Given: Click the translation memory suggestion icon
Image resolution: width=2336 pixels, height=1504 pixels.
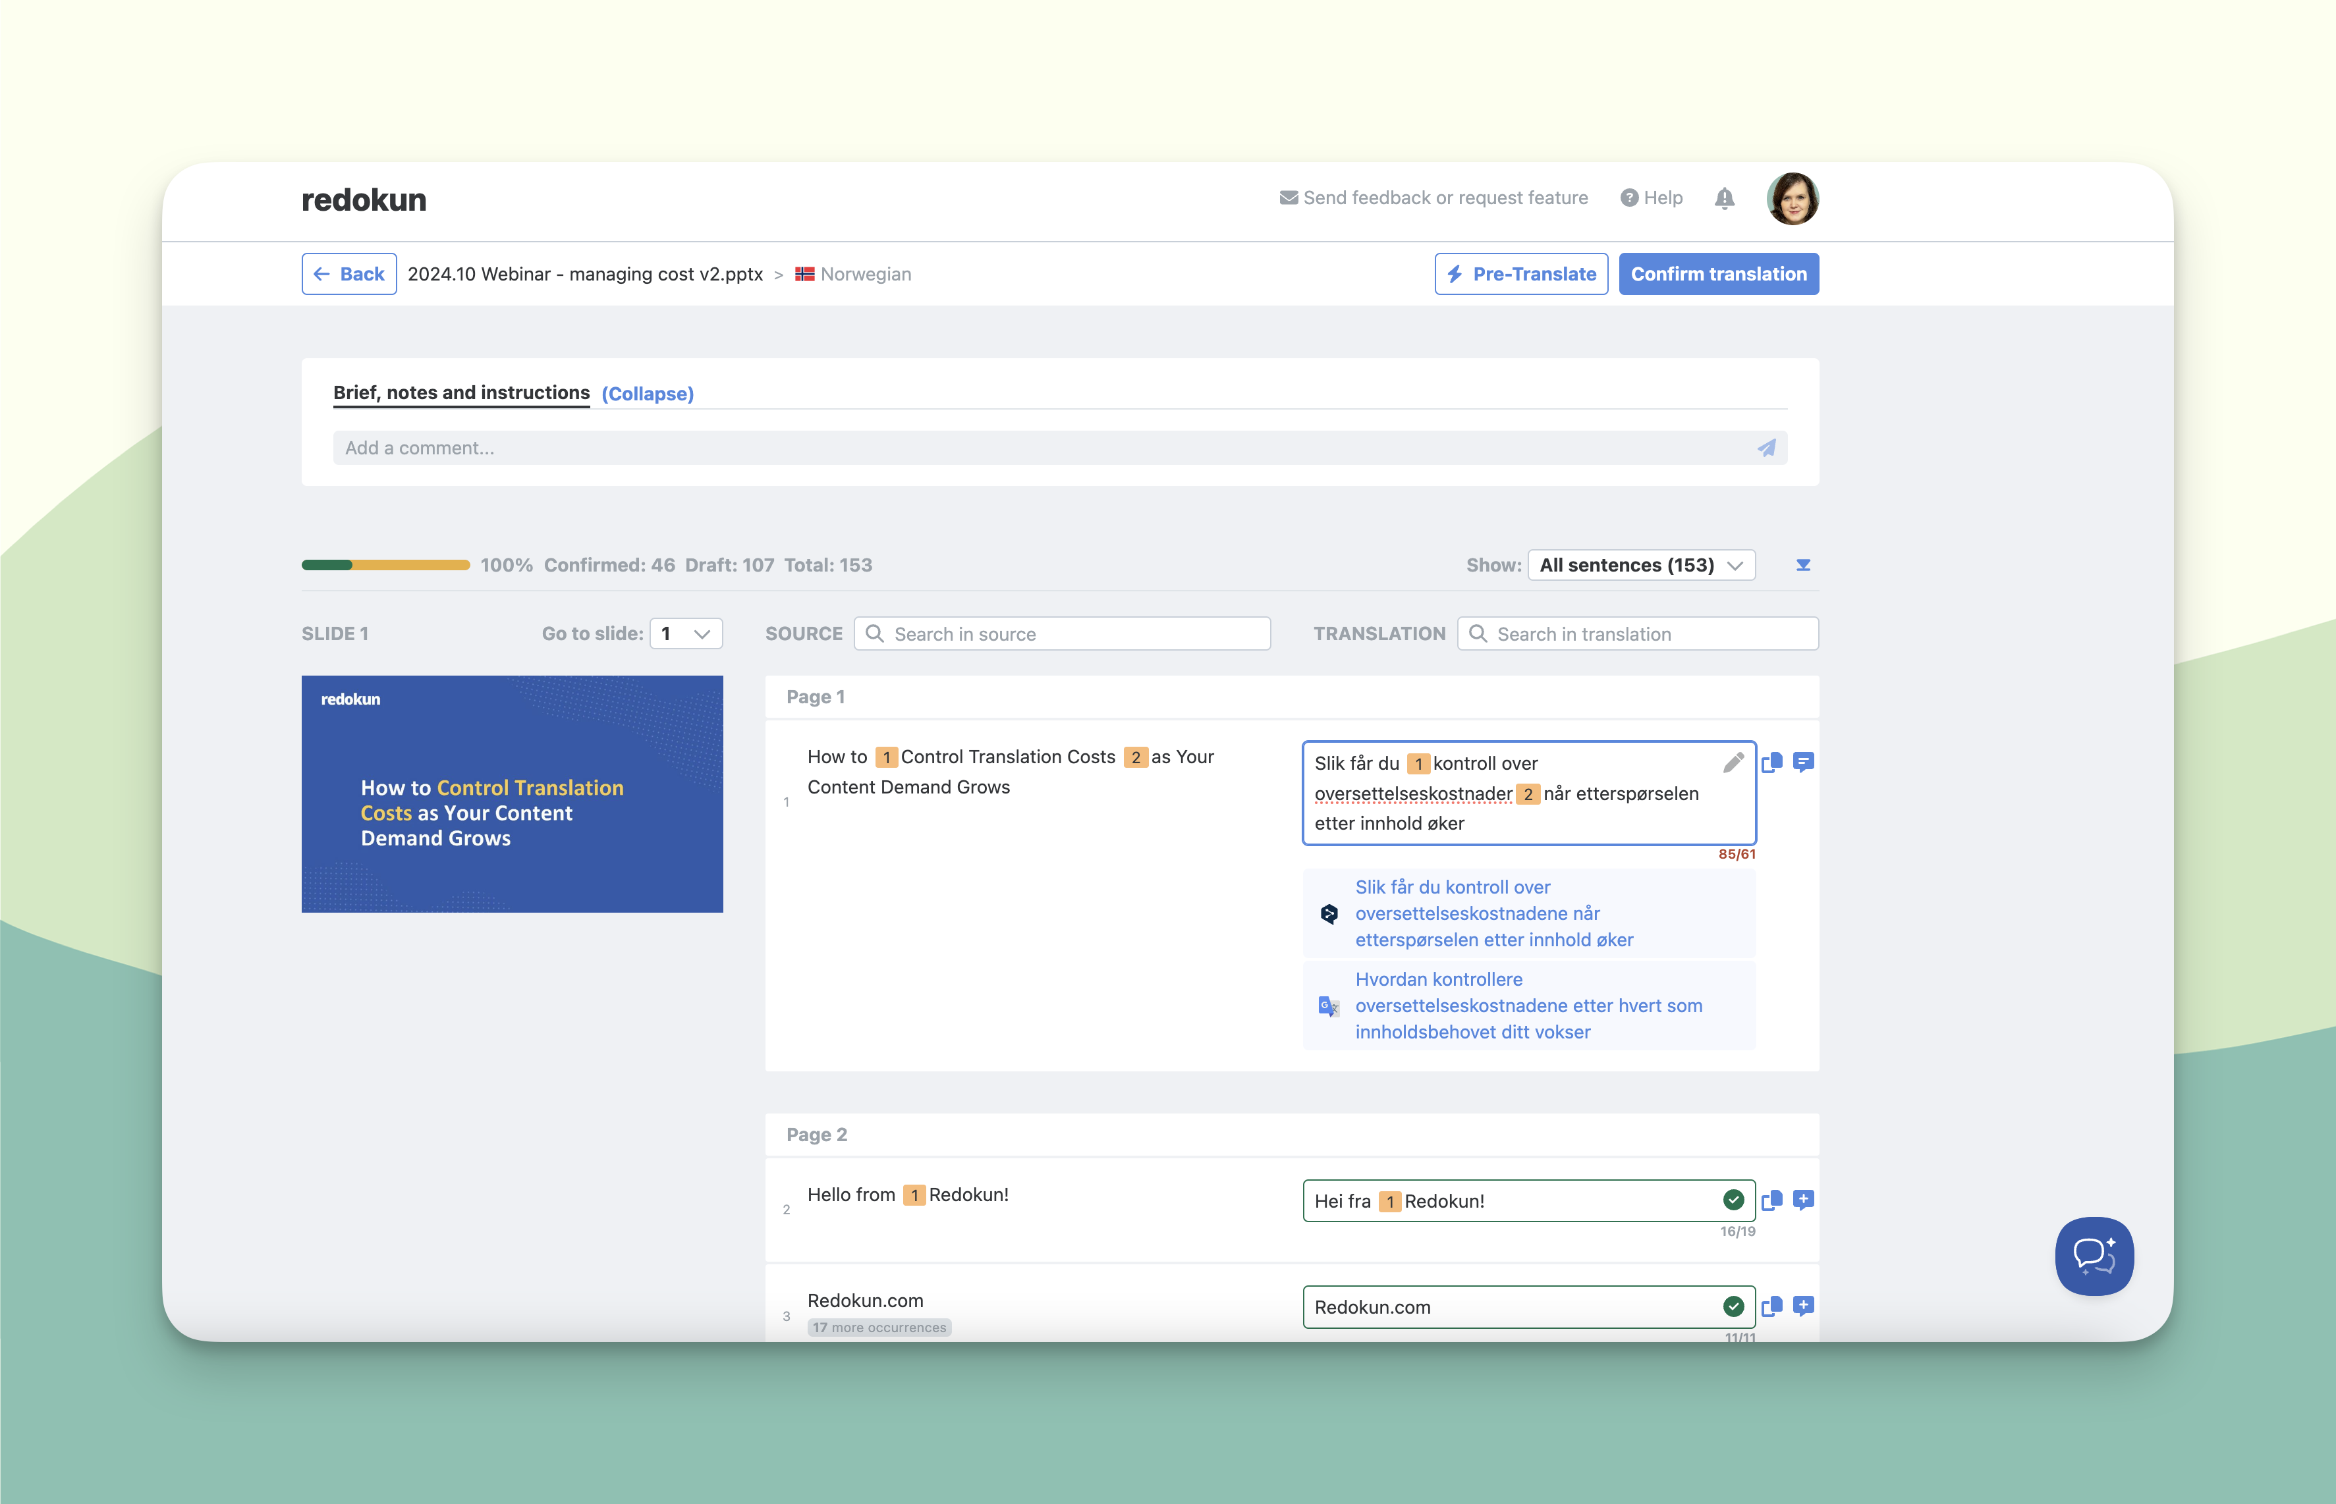Looking at the screenshot, I should point(1329,914).
